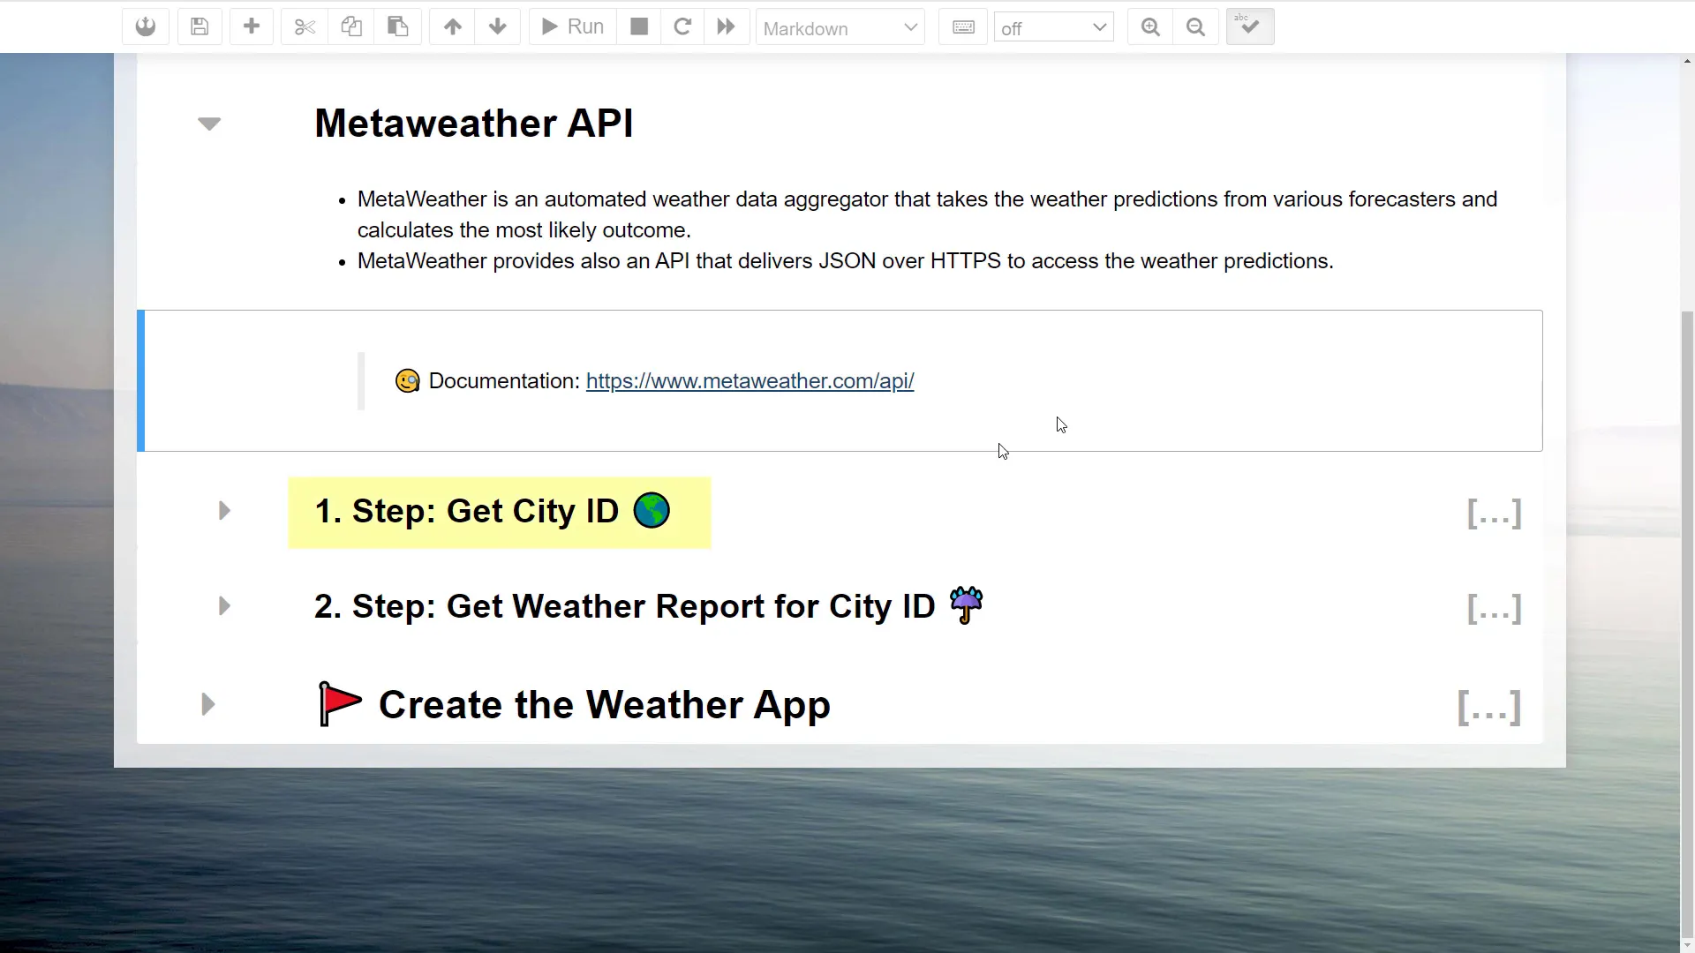
Task: Copy the selected cell
Action: pos(351,26)
